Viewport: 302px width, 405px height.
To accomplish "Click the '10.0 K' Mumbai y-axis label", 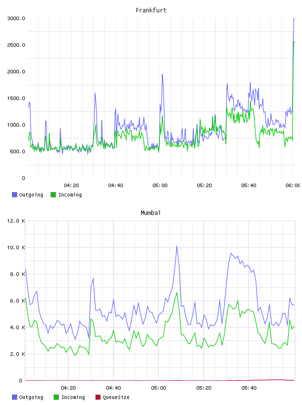I will (16, 248).
